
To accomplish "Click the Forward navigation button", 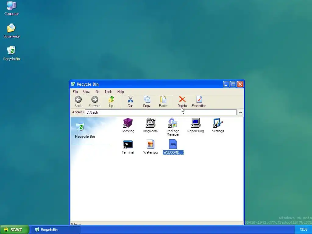I will pos(94,102).
